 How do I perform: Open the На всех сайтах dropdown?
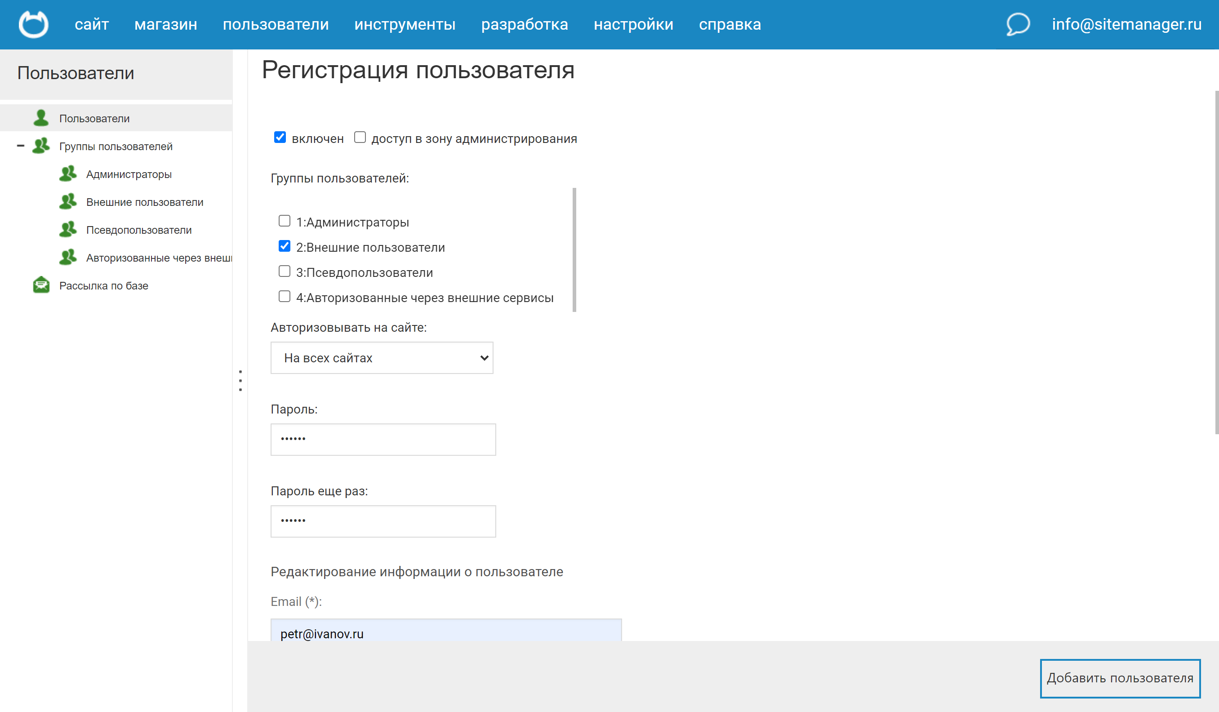tap(382, 357)
